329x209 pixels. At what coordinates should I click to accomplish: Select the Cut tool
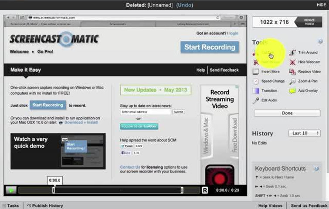(x=263, y=53)
